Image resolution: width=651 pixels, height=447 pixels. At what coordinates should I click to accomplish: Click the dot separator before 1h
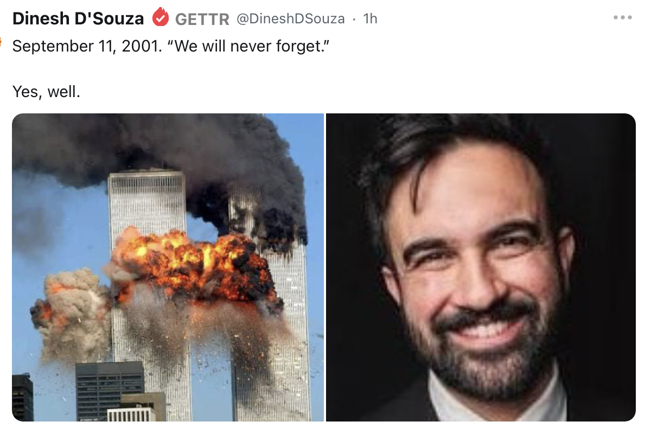(354, 19)
